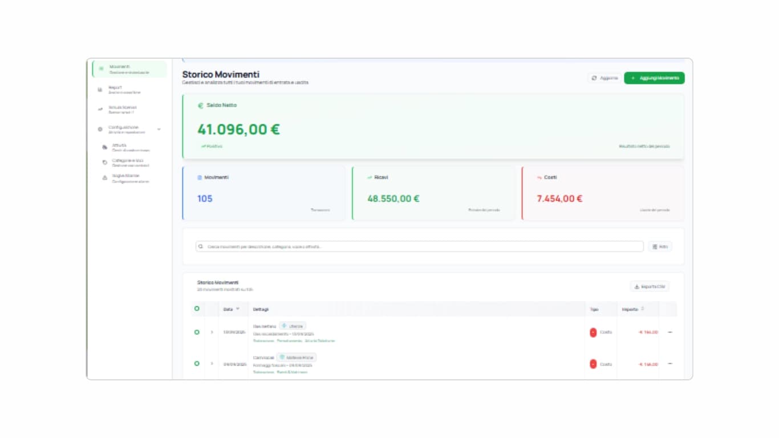Click the Aggiungi Movimento button
This screenshot has height=438, width=779.
[654, 78]
